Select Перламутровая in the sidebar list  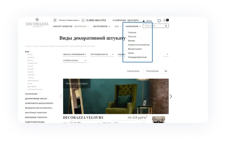(x=35, y=89)
